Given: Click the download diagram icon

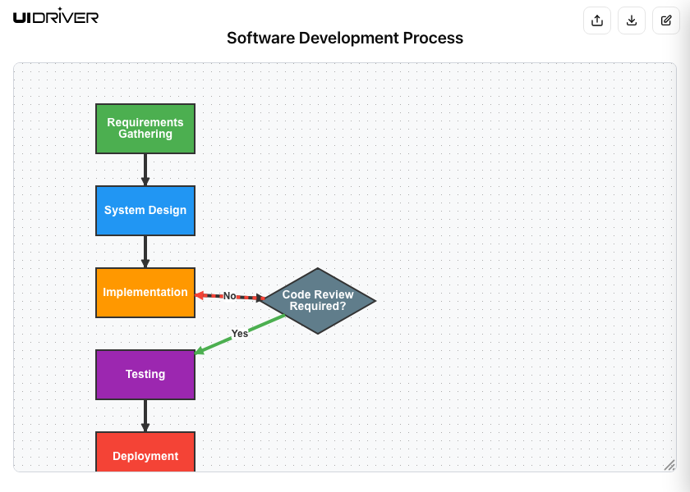Looking at the screenshot, I should pos(632,20).
